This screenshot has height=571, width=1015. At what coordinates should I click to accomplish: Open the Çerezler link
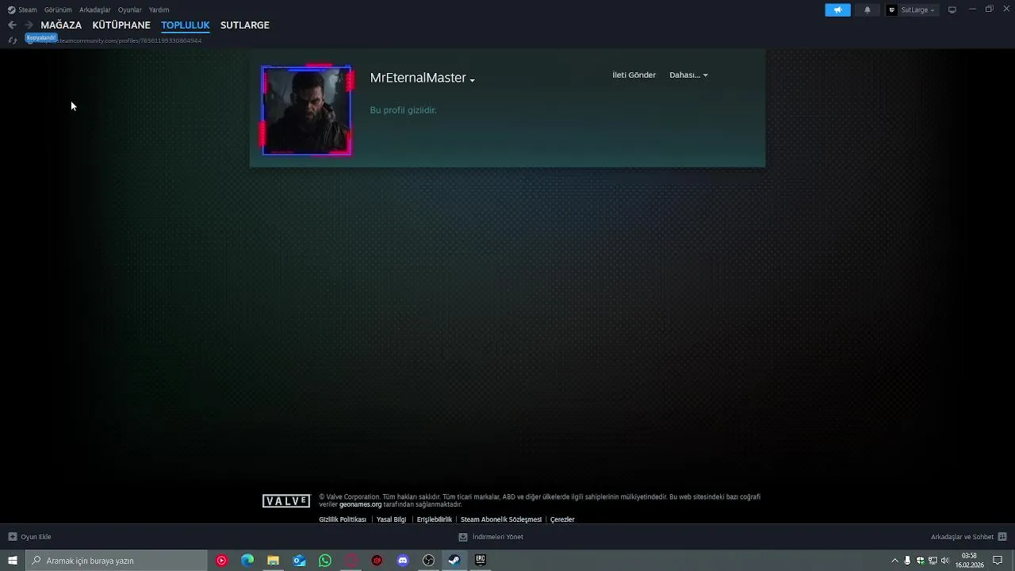point(562,519)
